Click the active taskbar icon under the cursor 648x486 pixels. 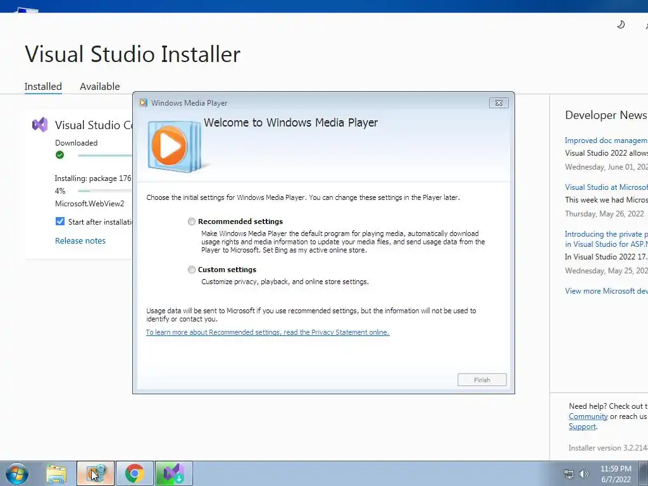pyautogui.click(x=96, y=473)
